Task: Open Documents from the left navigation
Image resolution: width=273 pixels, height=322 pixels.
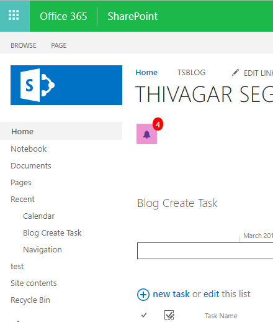Action: tap(31, 166)
